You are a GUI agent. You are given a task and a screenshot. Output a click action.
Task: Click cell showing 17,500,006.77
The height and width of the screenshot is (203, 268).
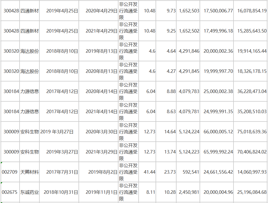[x=217, y=11]
